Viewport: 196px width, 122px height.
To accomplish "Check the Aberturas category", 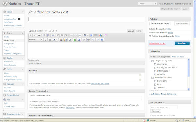I will tap(155, 64).
